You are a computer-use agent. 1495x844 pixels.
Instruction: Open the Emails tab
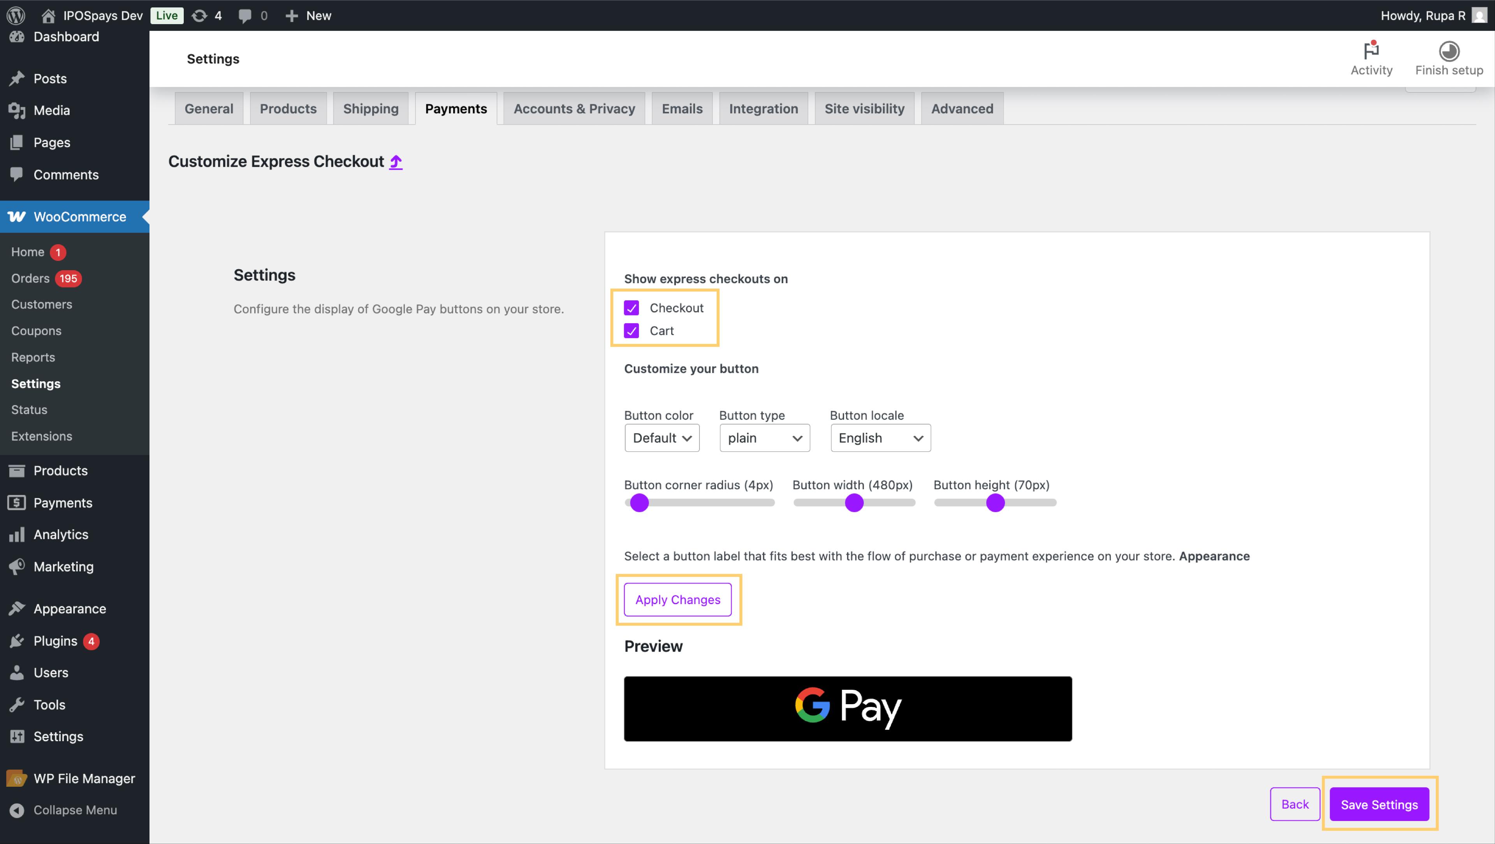[x=682, y=109]
